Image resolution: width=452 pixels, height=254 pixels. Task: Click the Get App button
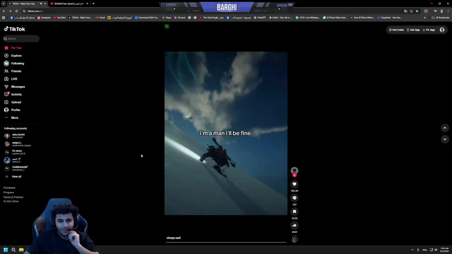pos(413,30)
